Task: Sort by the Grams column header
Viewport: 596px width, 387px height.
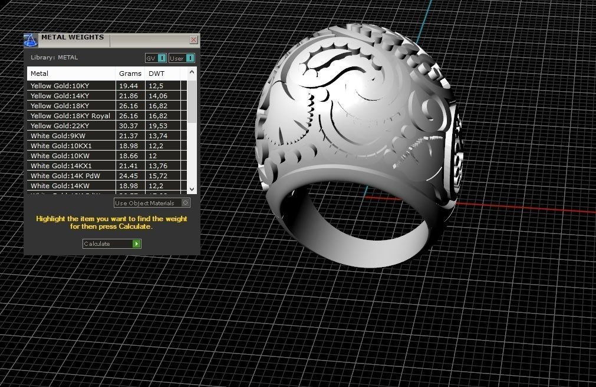Action: click(130, 74)
